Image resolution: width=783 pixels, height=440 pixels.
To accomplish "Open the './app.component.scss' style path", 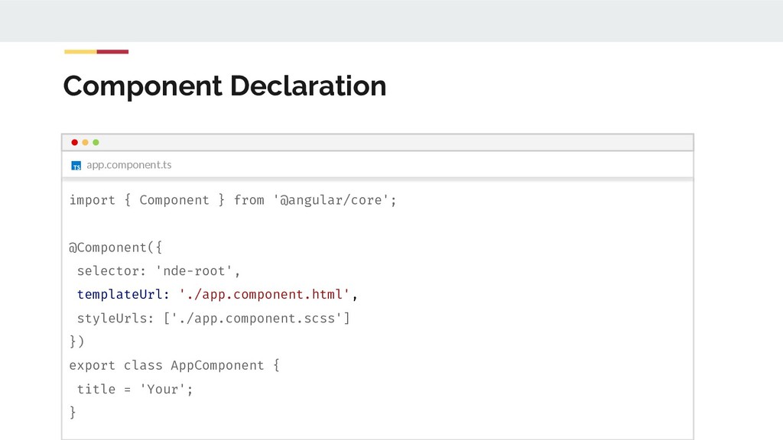I will click(257, 319).
